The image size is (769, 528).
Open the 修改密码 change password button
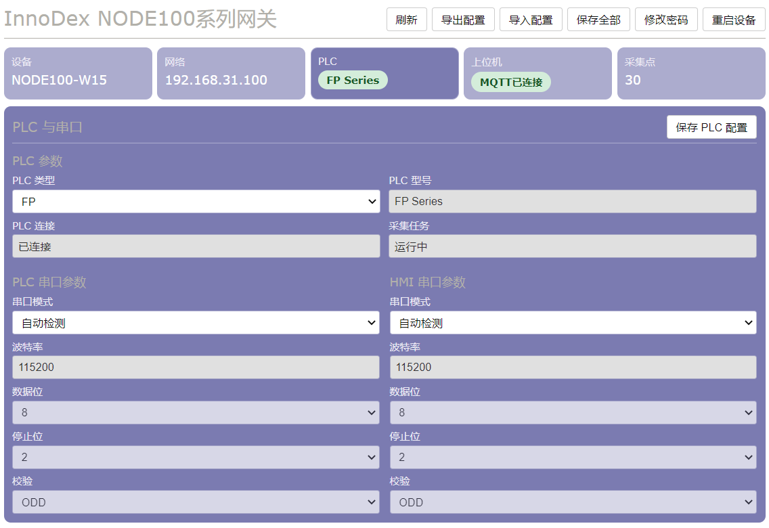(x=666, y=20)
